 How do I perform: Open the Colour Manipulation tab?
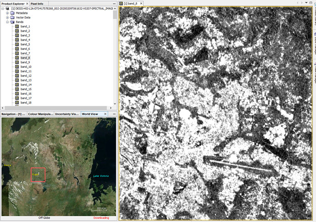pos(40,114)
